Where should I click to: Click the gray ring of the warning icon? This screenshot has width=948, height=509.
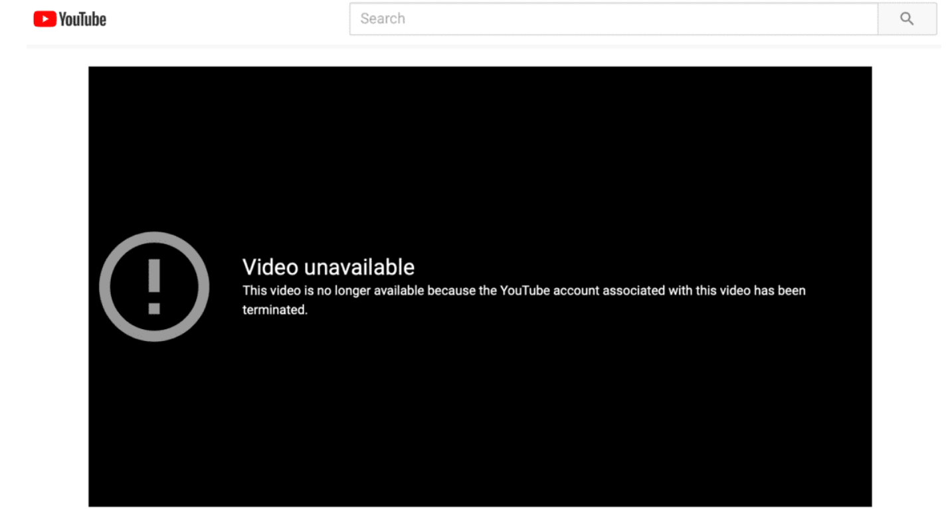pyautogui.click(x=104, y=287)
